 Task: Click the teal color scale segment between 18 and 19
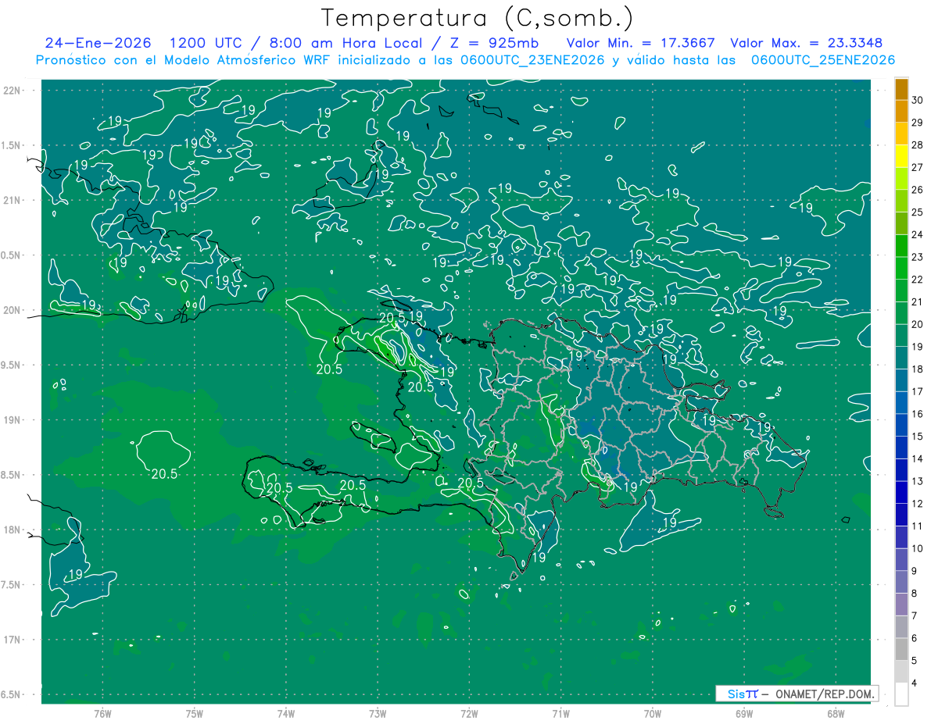[x=902, y=358]
